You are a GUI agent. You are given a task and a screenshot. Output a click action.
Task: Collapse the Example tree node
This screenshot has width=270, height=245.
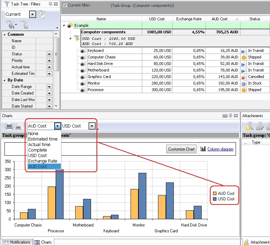(x=64, y=25)
